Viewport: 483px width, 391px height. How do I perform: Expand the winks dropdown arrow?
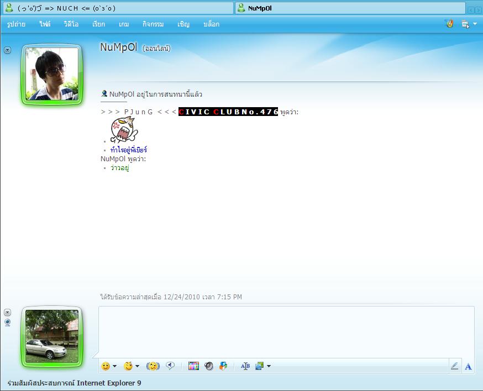[x=138, y=366]
